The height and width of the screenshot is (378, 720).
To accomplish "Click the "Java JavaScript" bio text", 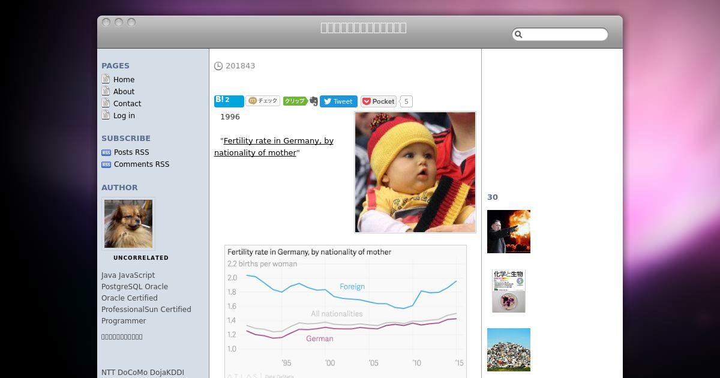I will point(128,275).
